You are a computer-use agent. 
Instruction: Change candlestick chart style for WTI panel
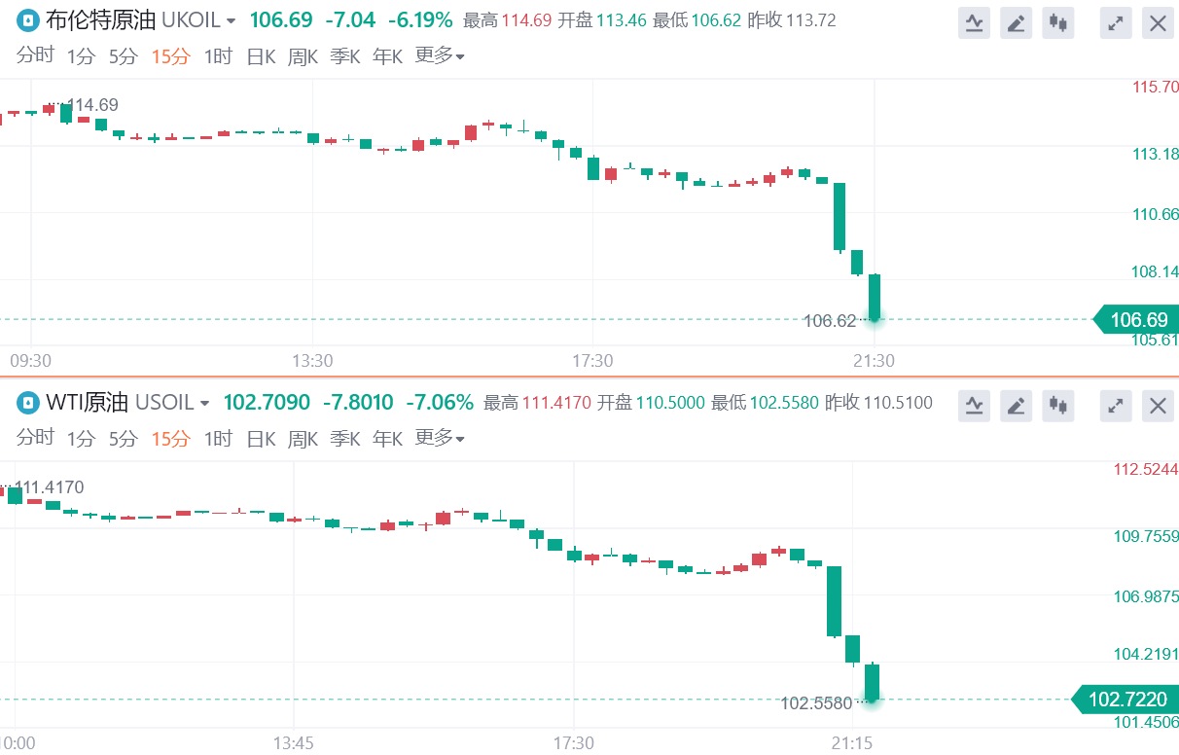(1058, 405)
